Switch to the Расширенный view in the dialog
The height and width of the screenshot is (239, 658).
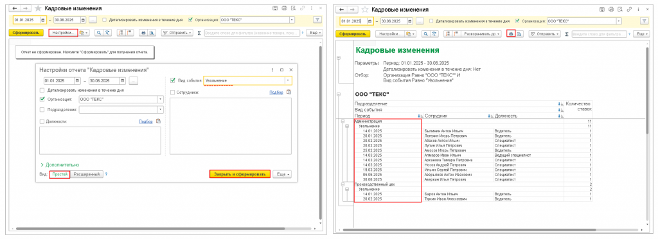click(87, 174)
